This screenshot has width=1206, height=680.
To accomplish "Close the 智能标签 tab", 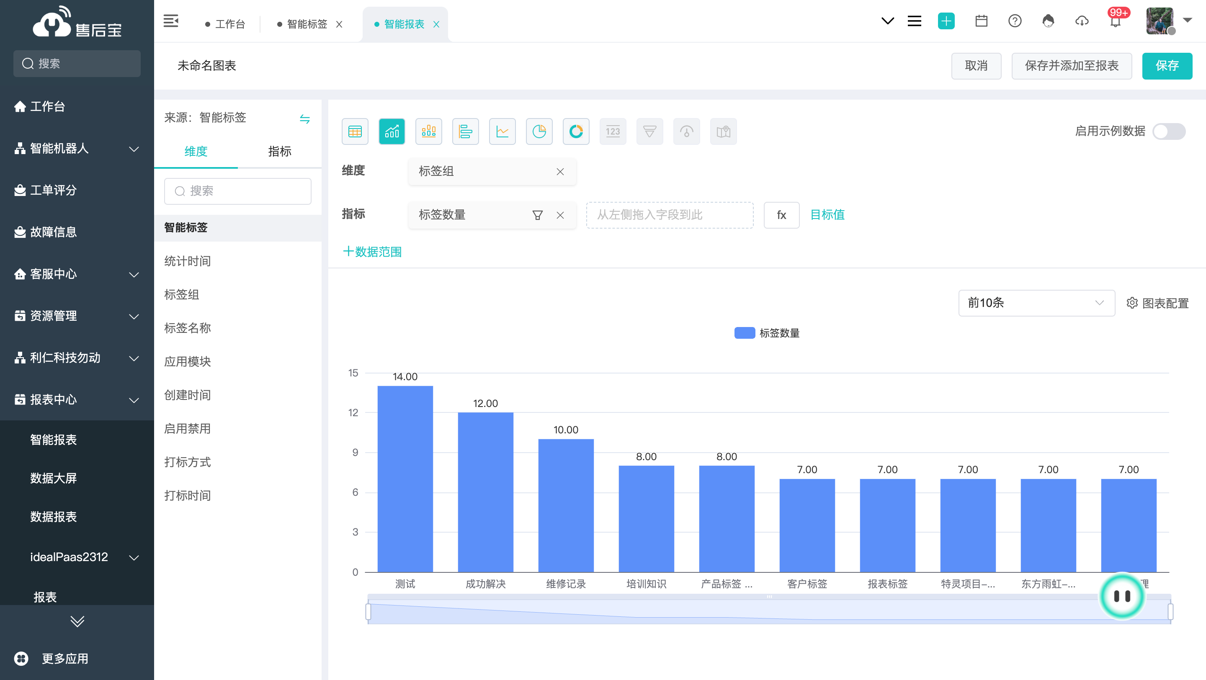I will point(340,24).
